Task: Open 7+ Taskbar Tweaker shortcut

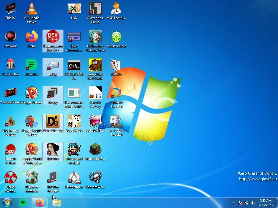Action: [116, 126]
